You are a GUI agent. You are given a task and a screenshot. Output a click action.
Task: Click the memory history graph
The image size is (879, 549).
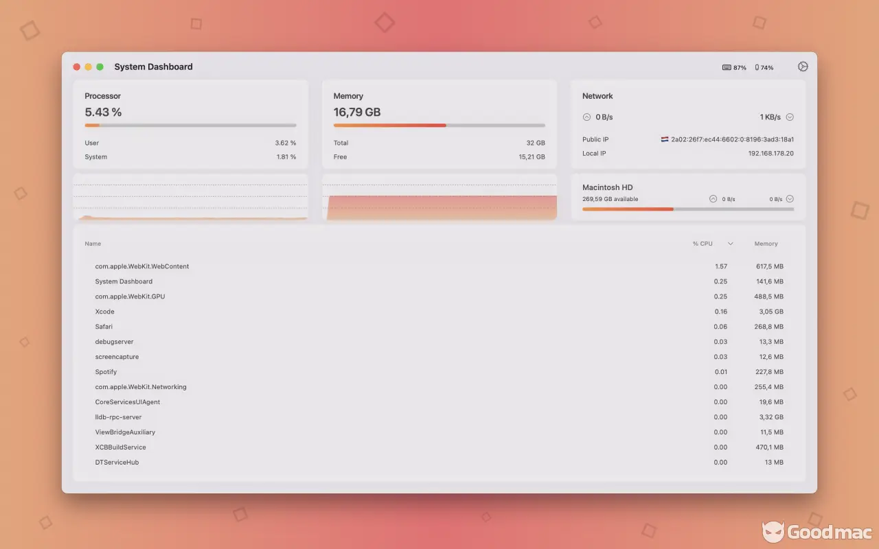[439, 198]
